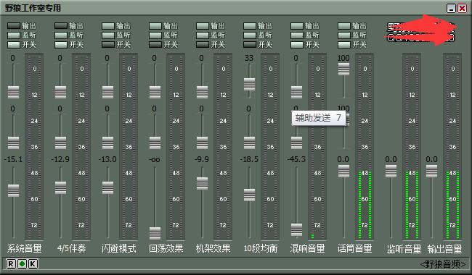Enable 输出 on the 4/5伴奏 channel
Screen dimensions: 472x275
[61, 26]
